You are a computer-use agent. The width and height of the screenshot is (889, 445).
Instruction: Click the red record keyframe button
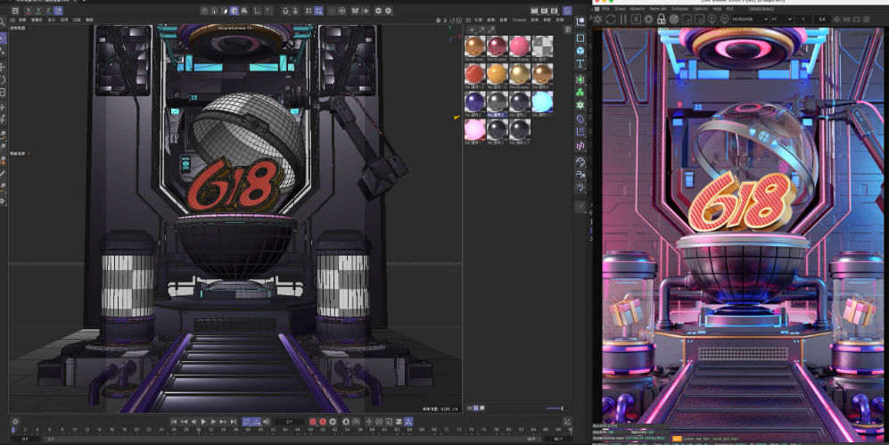tap(313, 421)
